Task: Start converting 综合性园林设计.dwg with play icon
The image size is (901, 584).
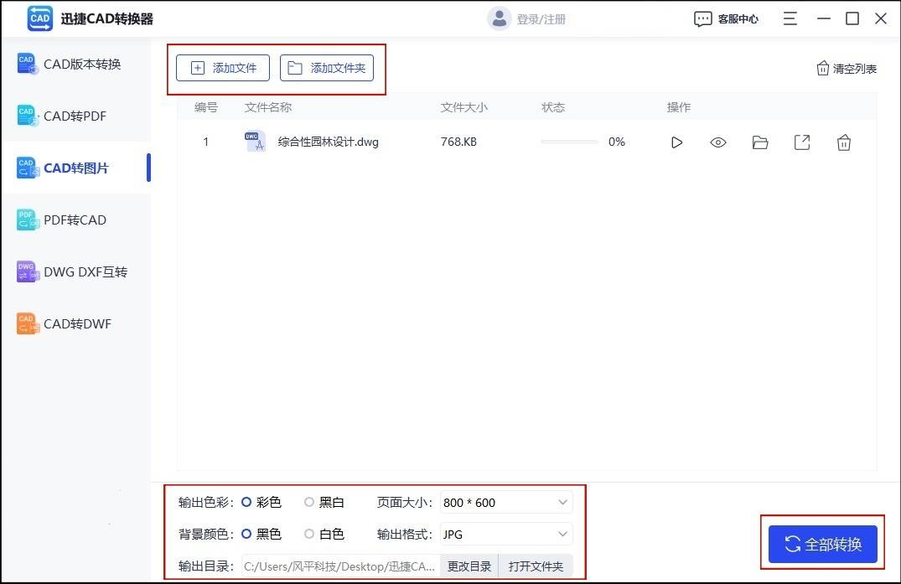Action: [x=677, y=142]
